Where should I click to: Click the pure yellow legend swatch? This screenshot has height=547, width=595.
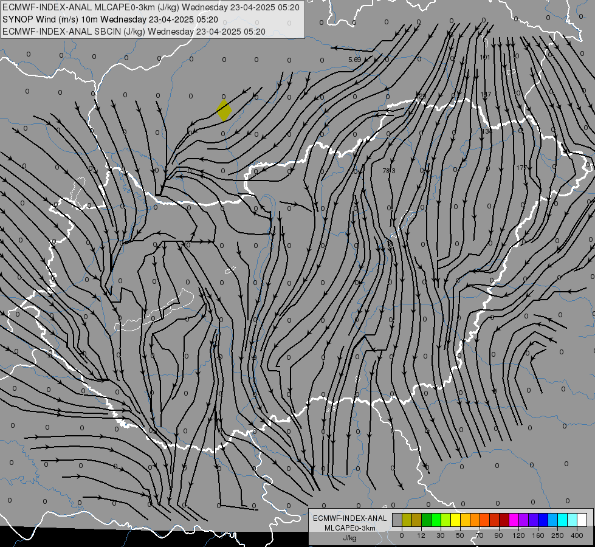[455, 520]
